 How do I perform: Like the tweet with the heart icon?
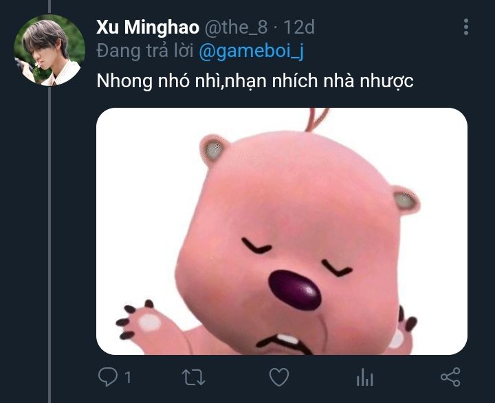279,377
